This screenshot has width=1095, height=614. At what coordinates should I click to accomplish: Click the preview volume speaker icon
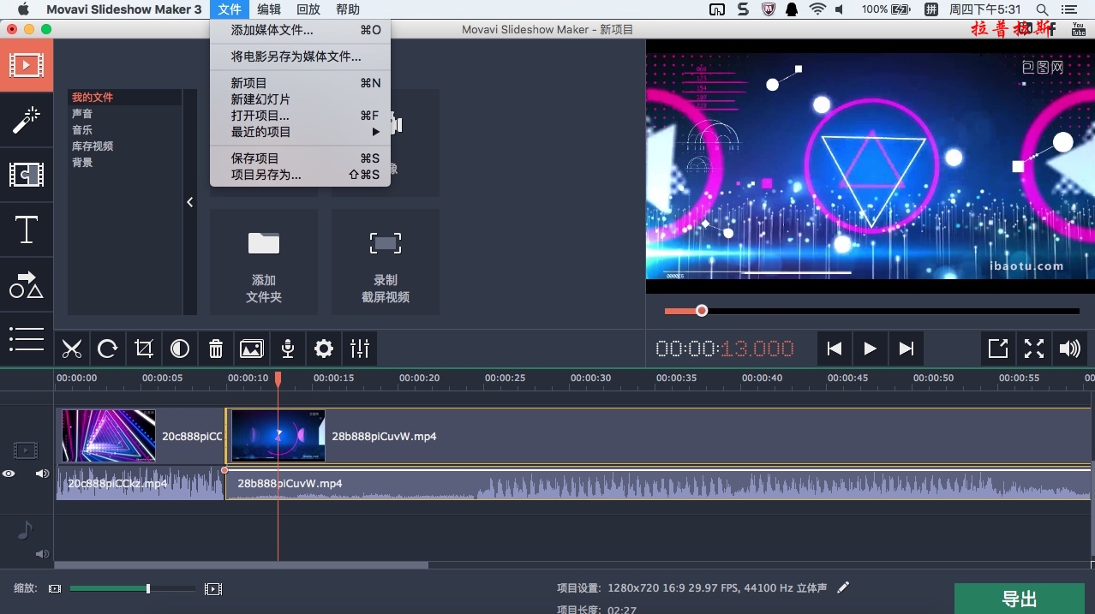click(x=1070, y=349)
